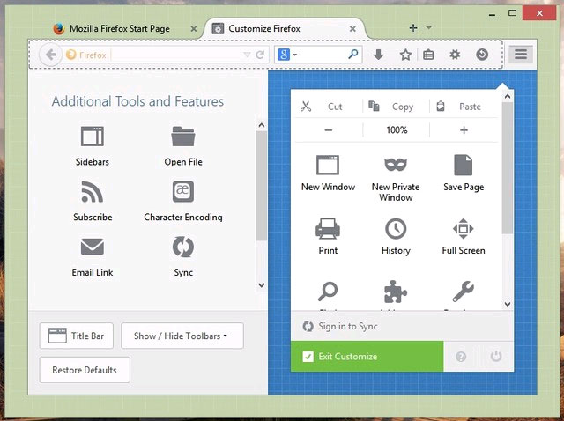Click the Sidebars tool icon
The image size is (564, 421).
click(x=93, y=137)
